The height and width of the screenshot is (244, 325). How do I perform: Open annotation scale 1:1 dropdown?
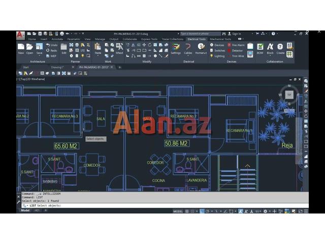(x=258, y=211)
